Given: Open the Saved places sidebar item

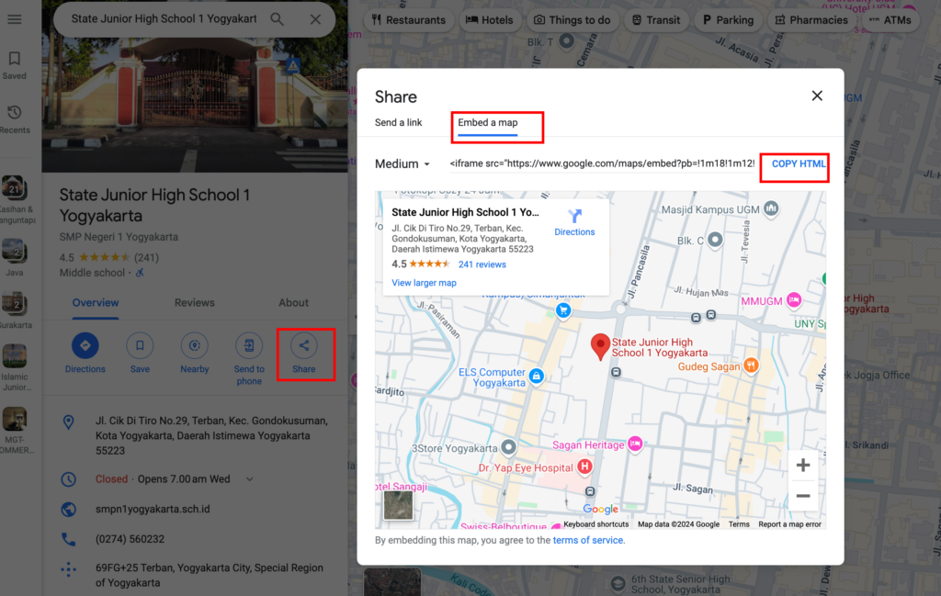Looking at the screenshot, I should 15,65.
